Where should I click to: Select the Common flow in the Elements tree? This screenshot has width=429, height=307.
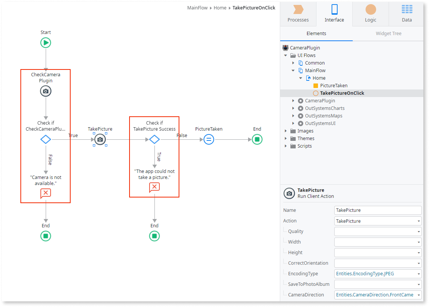(x=316, y=63)
